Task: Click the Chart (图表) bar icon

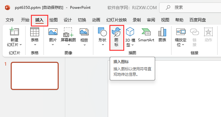Action: 162,32
